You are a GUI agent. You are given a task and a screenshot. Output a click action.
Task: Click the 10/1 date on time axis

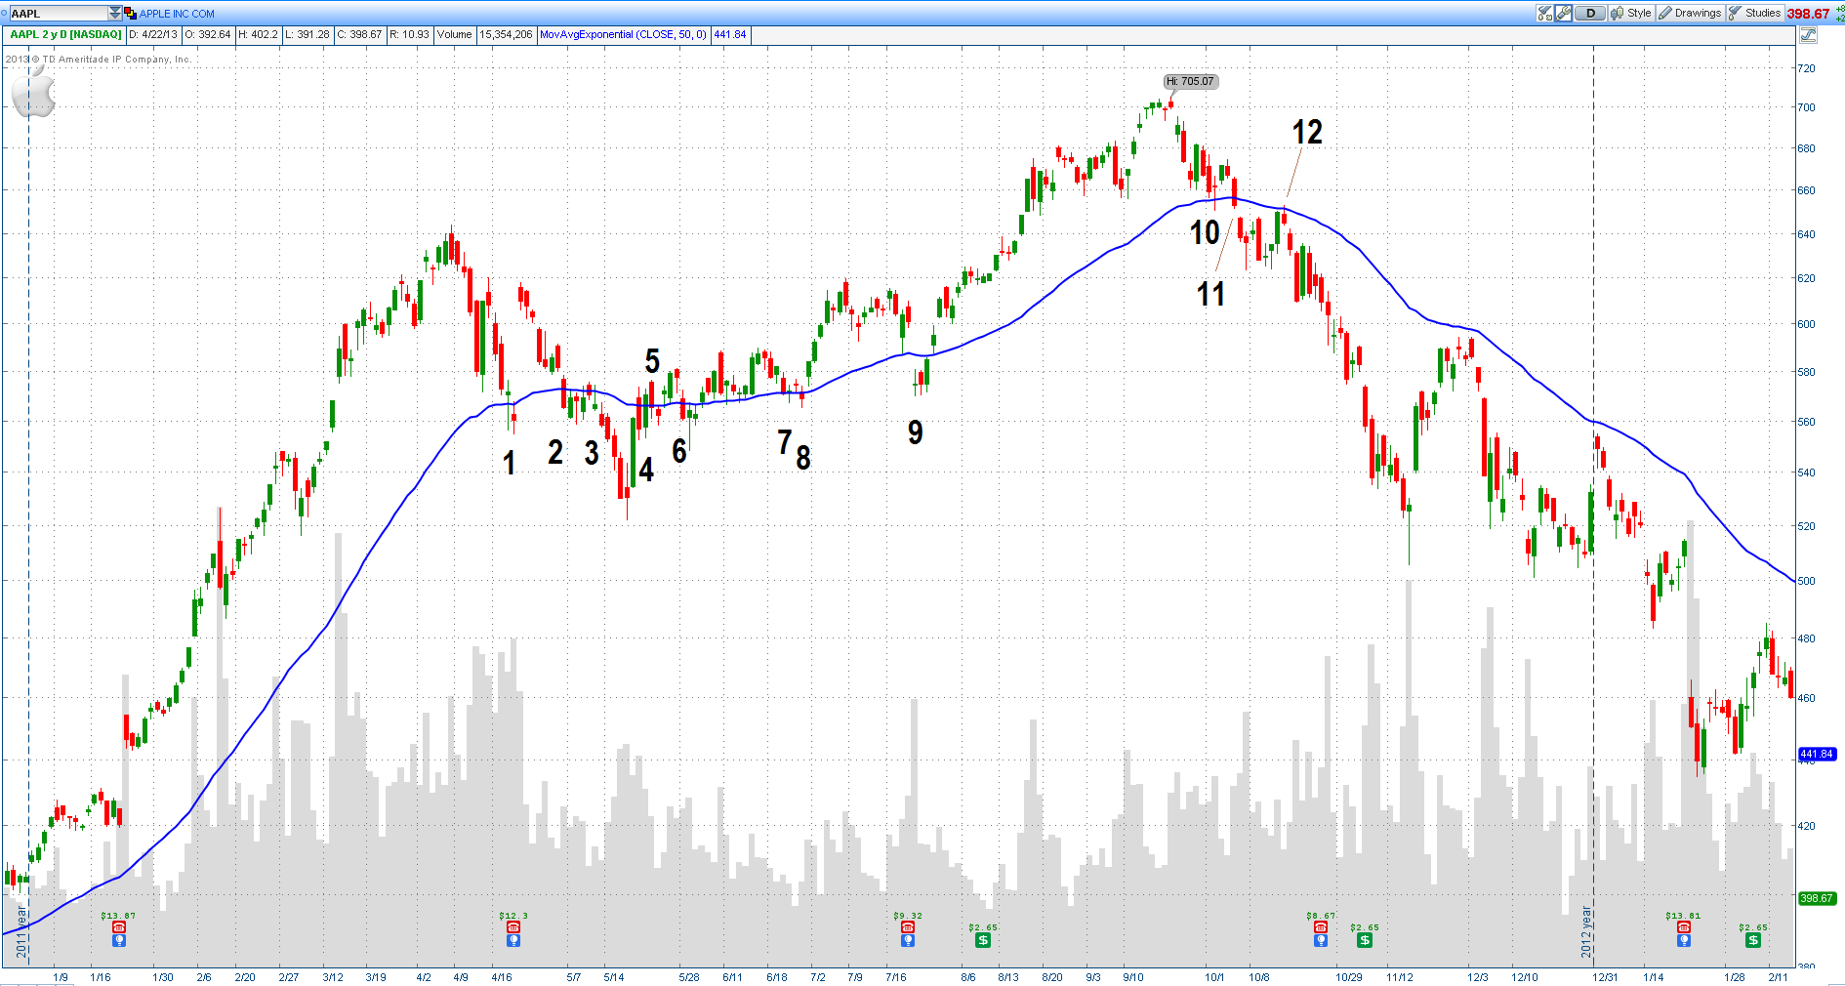point(1214,977)
